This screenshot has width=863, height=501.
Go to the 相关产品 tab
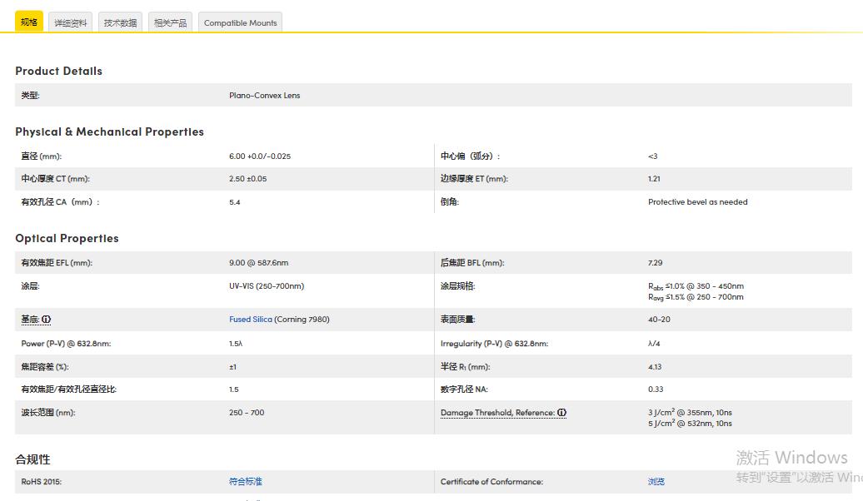[x=170, y=23]
